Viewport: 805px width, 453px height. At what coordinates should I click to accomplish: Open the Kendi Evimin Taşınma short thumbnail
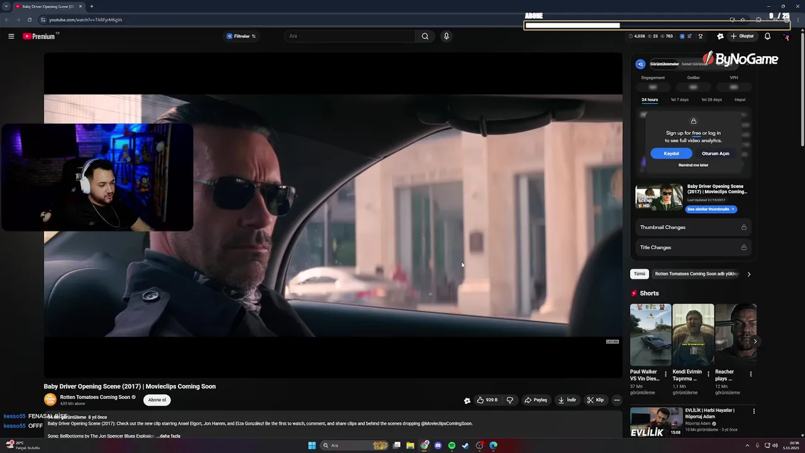[693, 335]
